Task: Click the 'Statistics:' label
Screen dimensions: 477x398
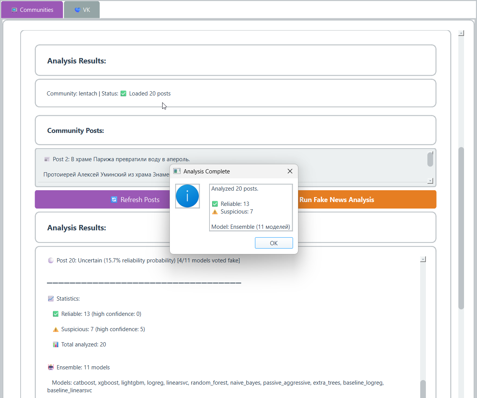Action: (68, 299)
